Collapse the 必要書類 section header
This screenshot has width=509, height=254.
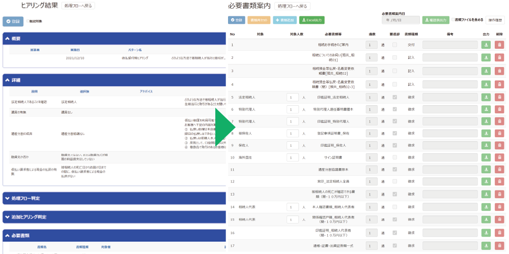pyautogui.click(x=6, y=236)
